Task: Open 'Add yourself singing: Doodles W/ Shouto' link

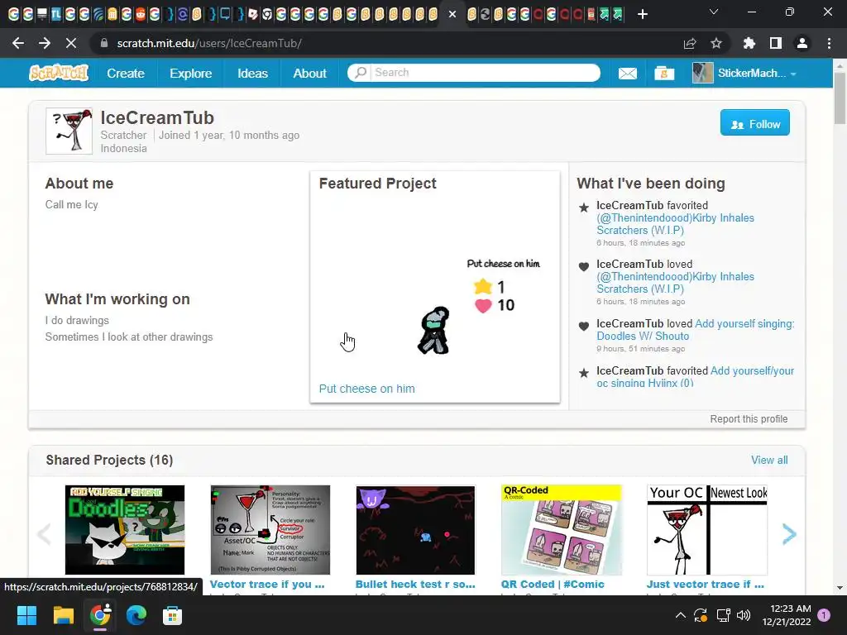Action: [695, 329]
